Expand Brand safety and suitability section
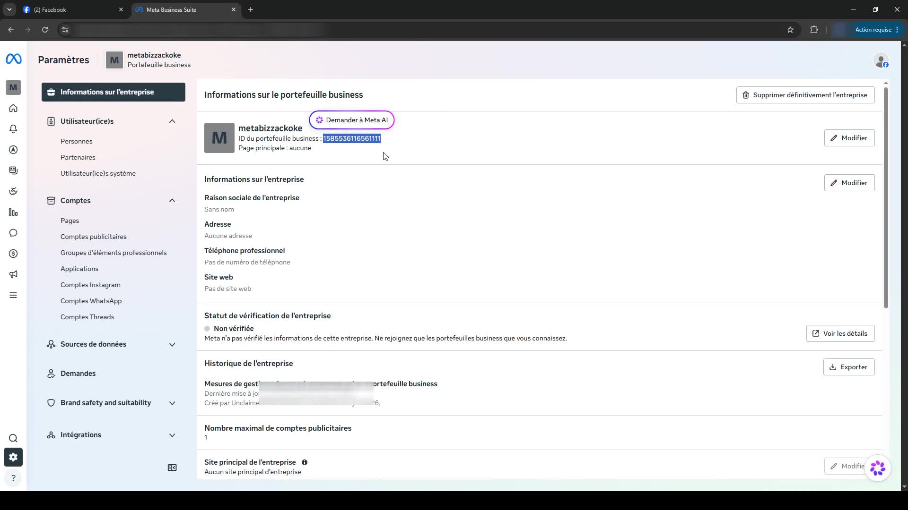The width and height of the screenshot is (908, 510). click(x=172, y=403)
